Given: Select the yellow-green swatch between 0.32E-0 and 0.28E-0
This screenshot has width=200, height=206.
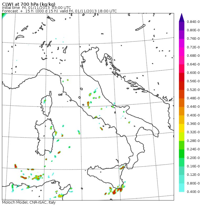Looking at the screenshot, I should pyautogui.click(x=182, y=137).
